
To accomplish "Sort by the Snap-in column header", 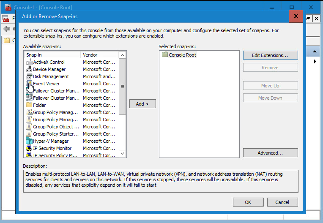I will [x=52, y=55].
